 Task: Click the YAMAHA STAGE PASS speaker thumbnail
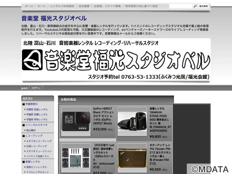(x=132, y=121)
